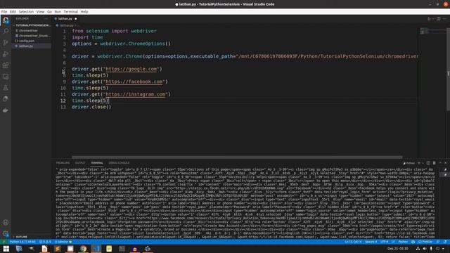Click Ln 12, Col 14 in status bar
The height and width of the screenshot is (253, 450).
(x=353, y=242)
